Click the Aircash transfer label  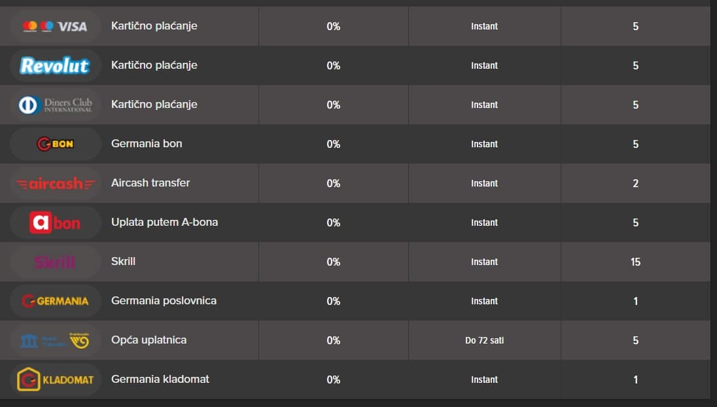[x=150, y=183]
